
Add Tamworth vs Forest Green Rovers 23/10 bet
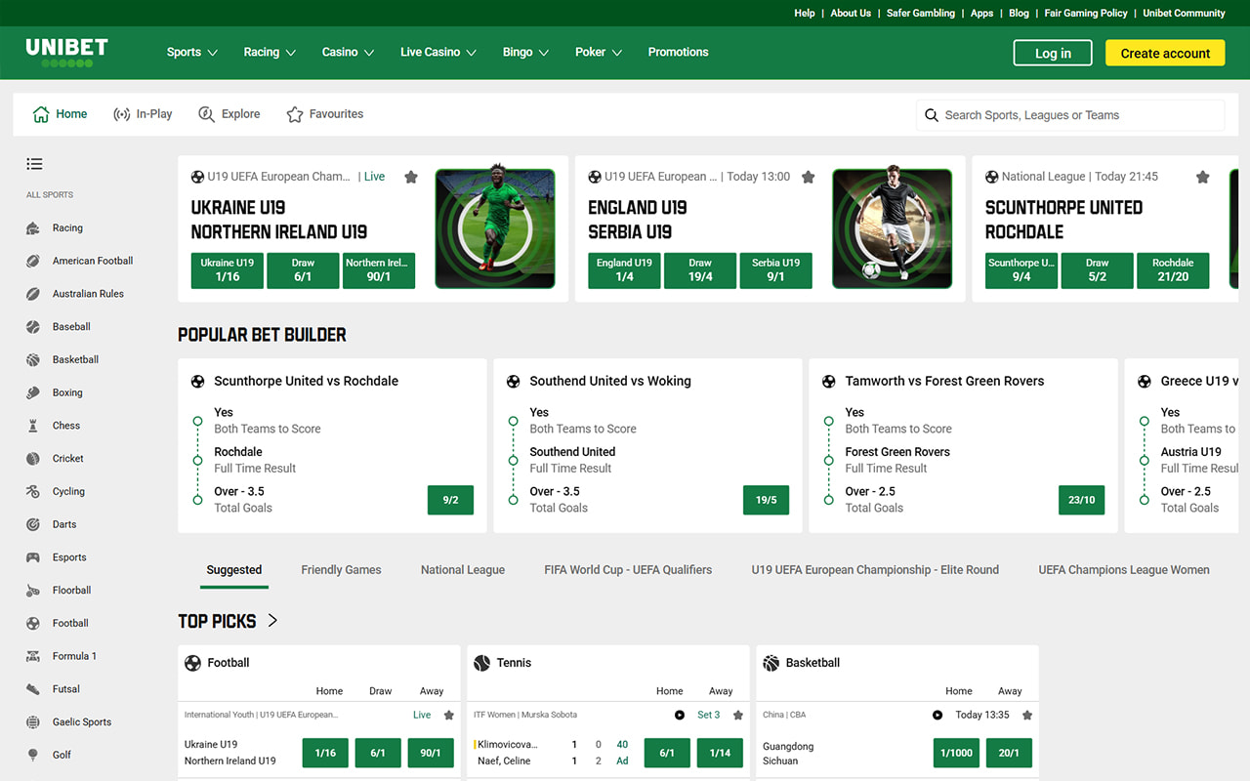point(1081,500)
